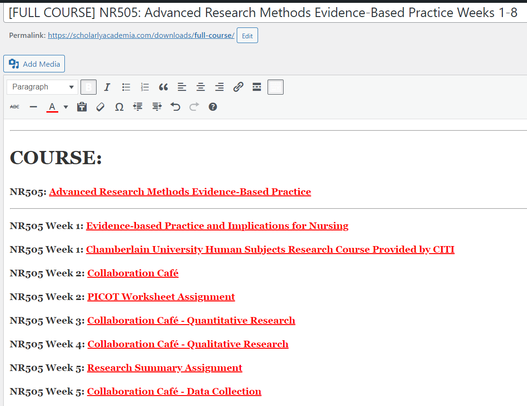Apply strikethrough formatting
Viewport: 527px width, 406px height.
coord(15,107)
